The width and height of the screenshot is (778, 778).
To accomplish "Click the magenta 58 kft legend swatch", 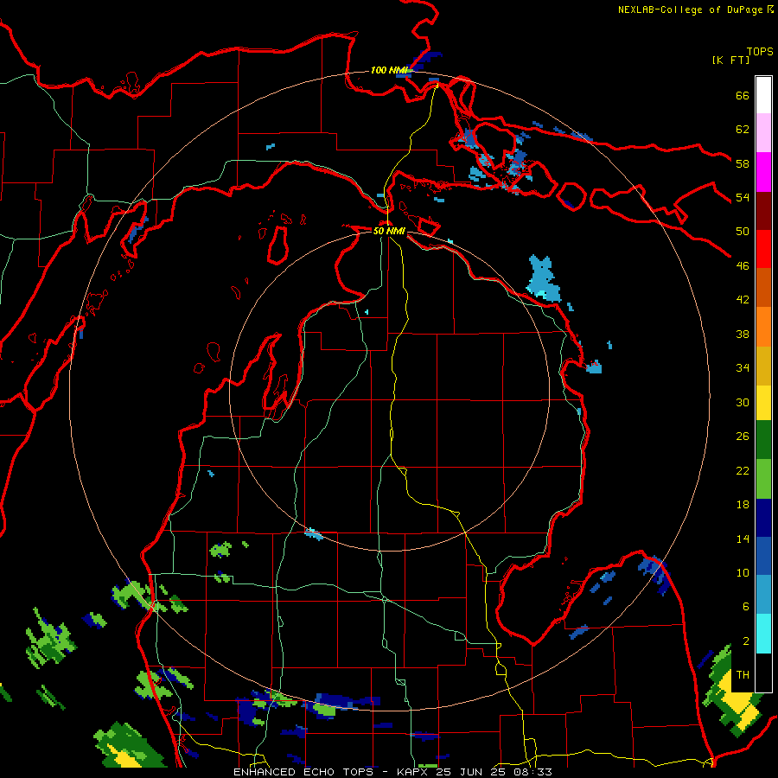I will [763, 172].
